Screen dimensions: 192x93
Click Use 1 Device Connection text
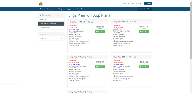click(76, 31)
